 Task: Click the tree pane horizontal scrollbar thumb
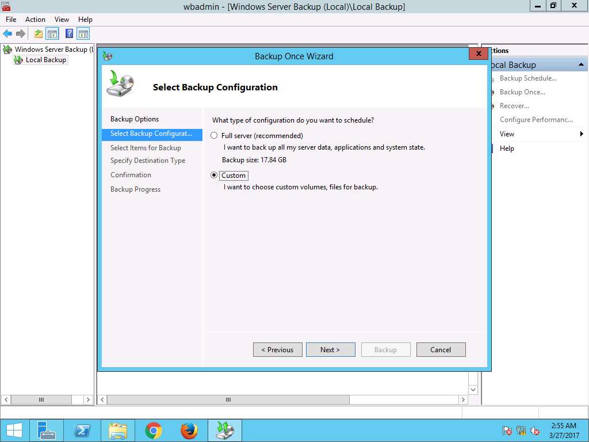(x=41, y=399)
